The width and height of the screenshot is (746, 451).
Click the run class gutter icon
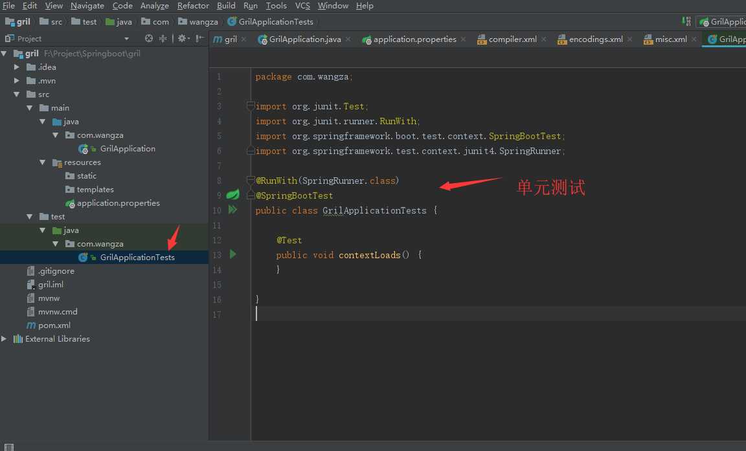(232, 210)
